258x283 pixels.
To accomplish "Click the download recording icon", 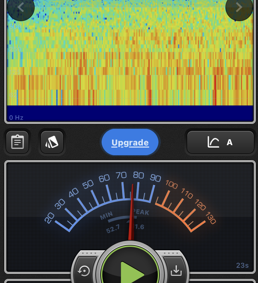I will [x=176, y=270].
